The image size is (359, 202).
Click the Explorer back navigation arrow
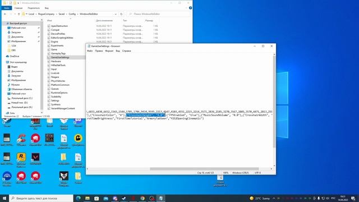tap(5, 14)
